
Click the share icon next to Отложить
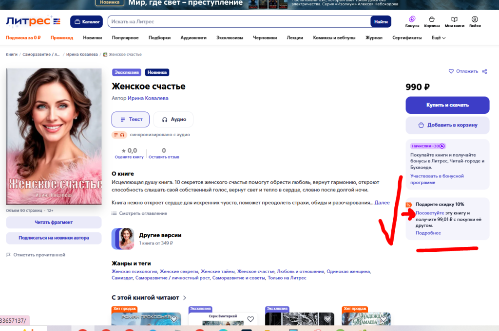tap(484, 71)
